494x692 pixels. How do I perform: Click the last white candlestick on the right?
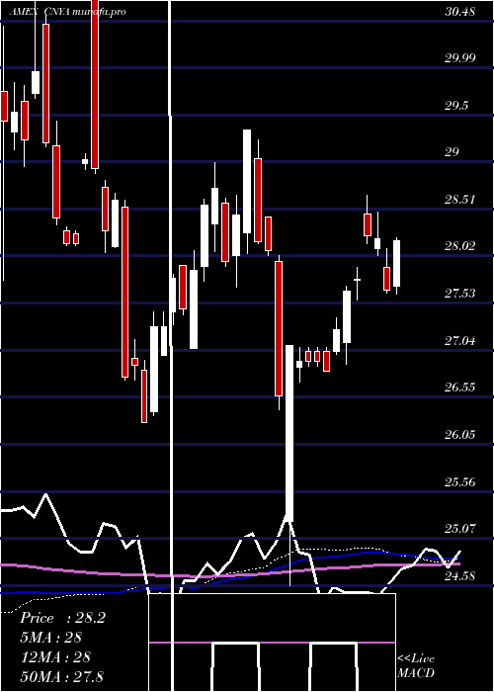pos(396,264)
